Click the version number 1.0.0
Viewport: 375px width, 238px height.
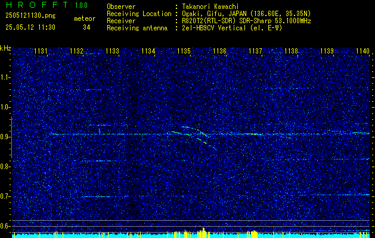point(81,5)
